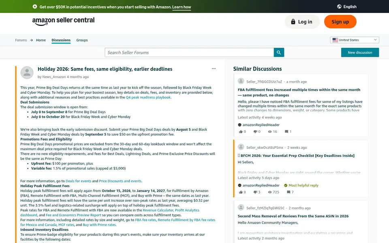Click the Sign up button
389x243 pixels.
(x=340, y=22)
